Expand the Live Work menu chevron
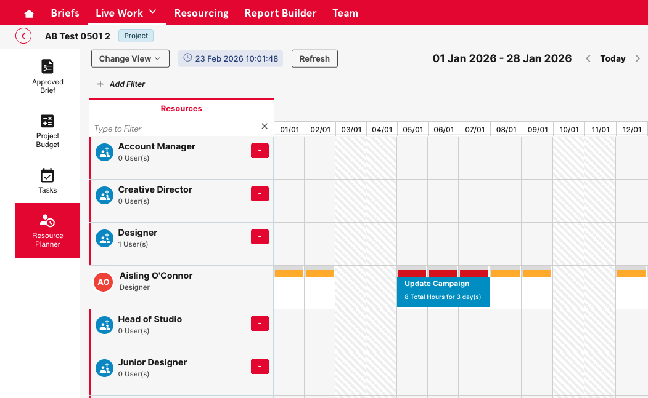 point(152,12)
